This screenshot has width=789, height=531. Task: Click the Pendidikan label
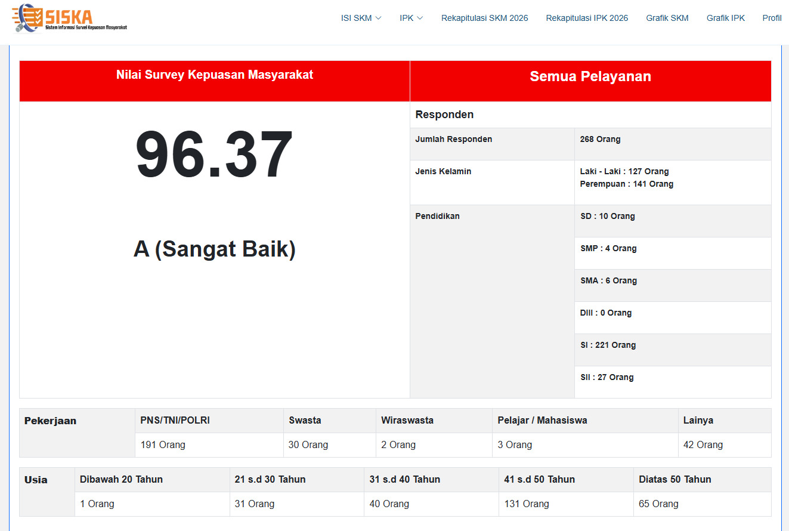coord(437,216)
